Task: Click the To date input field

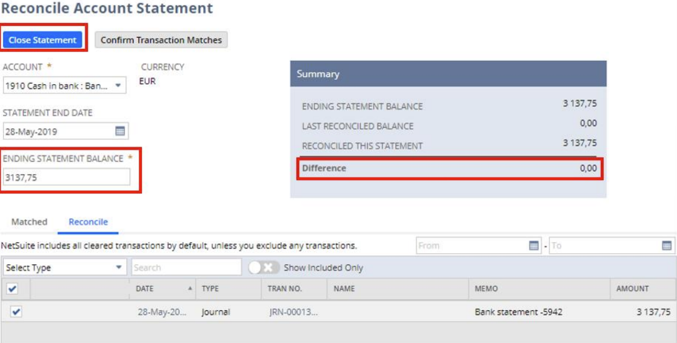Action: tap(604, 246)
